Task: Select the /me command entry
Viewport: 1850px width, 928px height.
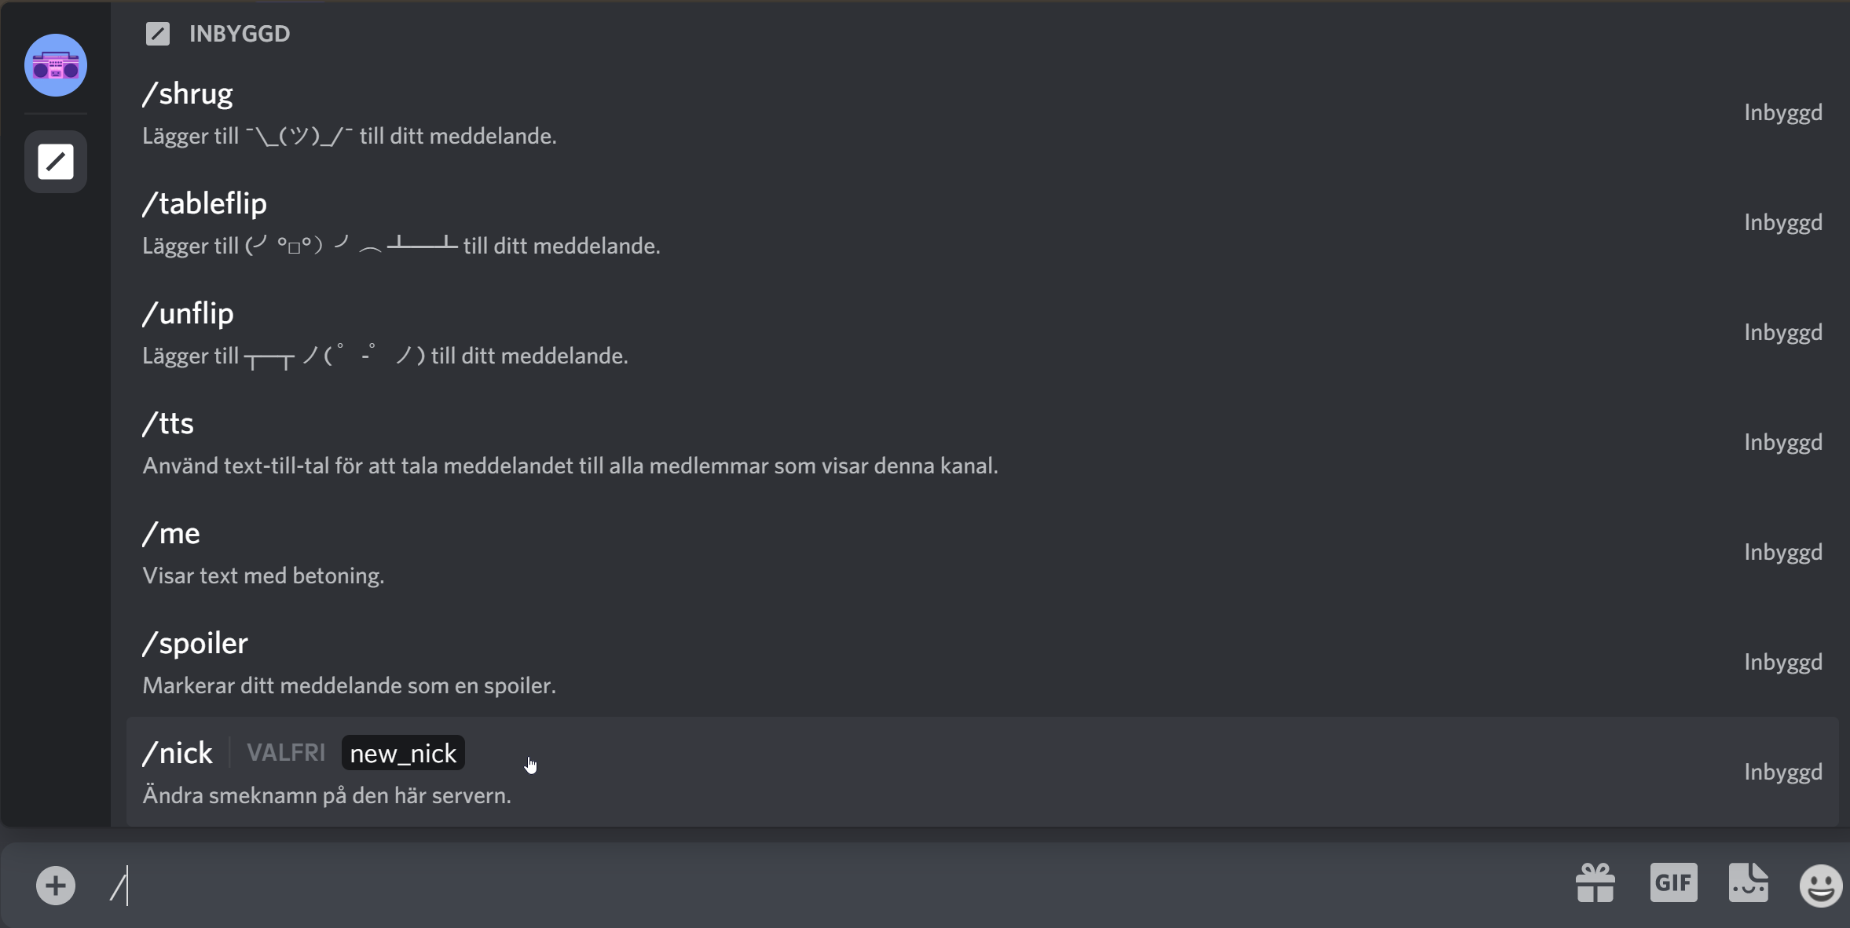Action: coord(171,534)
